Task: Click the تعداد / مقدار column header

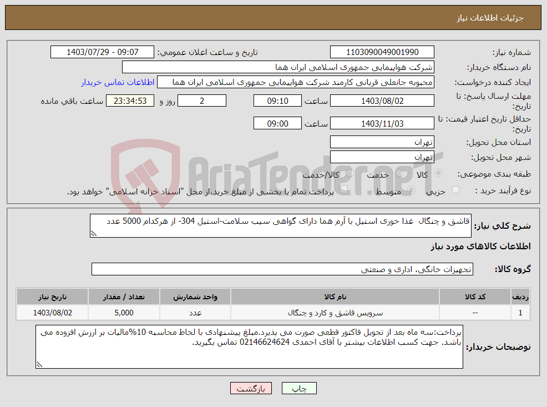Action: [x=124, y=297]
